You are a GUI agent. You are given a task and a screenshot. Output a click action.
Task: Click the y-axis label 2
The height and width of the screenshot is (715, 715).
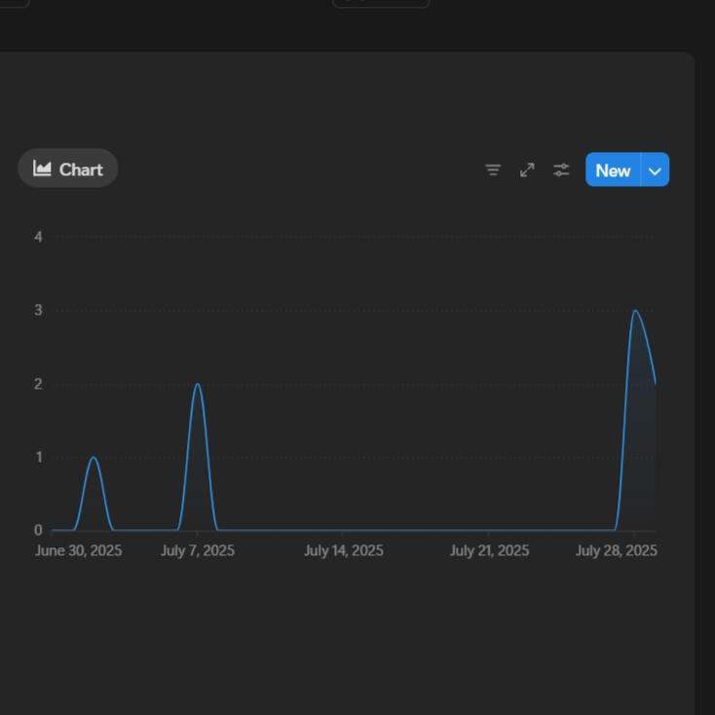38,384
